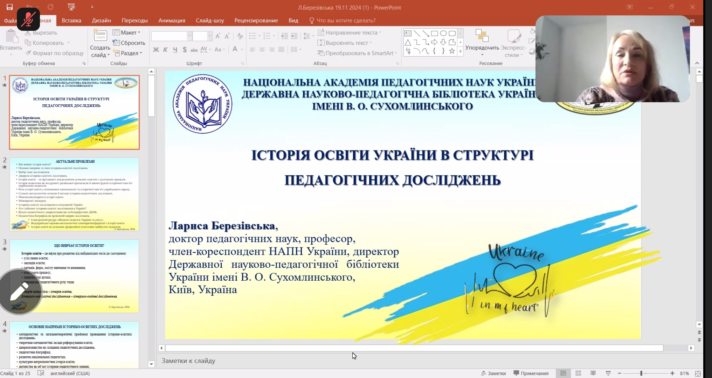Click the round pencil annotation button
The height and width of the screenshot is (378, 712).
coord(20,292)
